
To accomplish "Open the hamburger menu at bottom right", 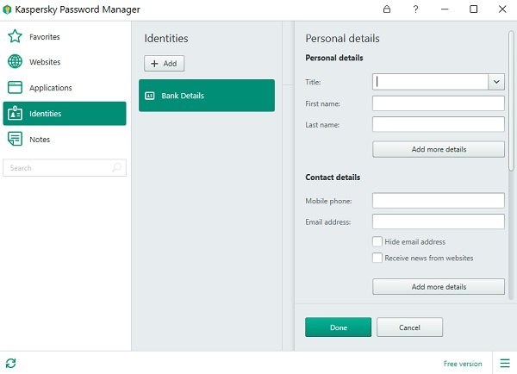I will tap(504, 363).
